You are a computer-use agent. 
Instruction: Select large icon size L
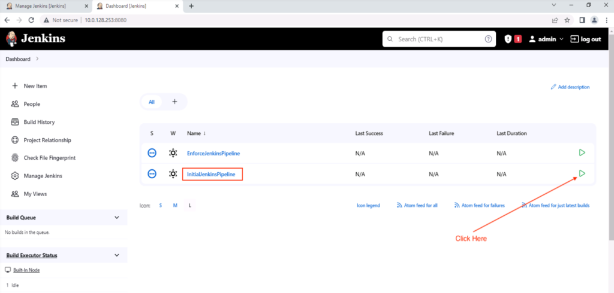click(190, 205)
